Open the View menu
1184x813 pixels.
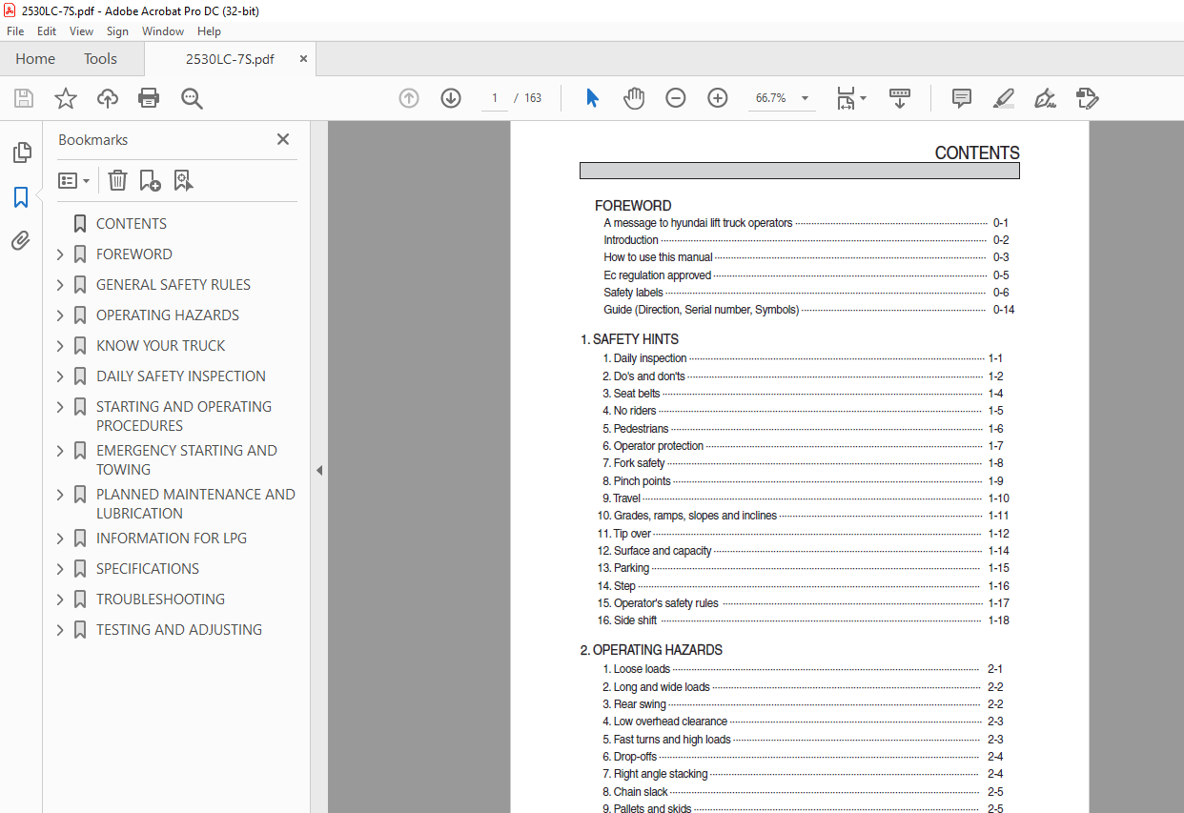pos(81,31)
